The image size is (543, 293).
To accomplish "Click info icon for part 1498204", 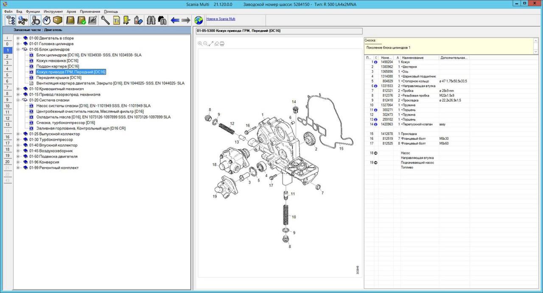I will (x=376, y=62).
